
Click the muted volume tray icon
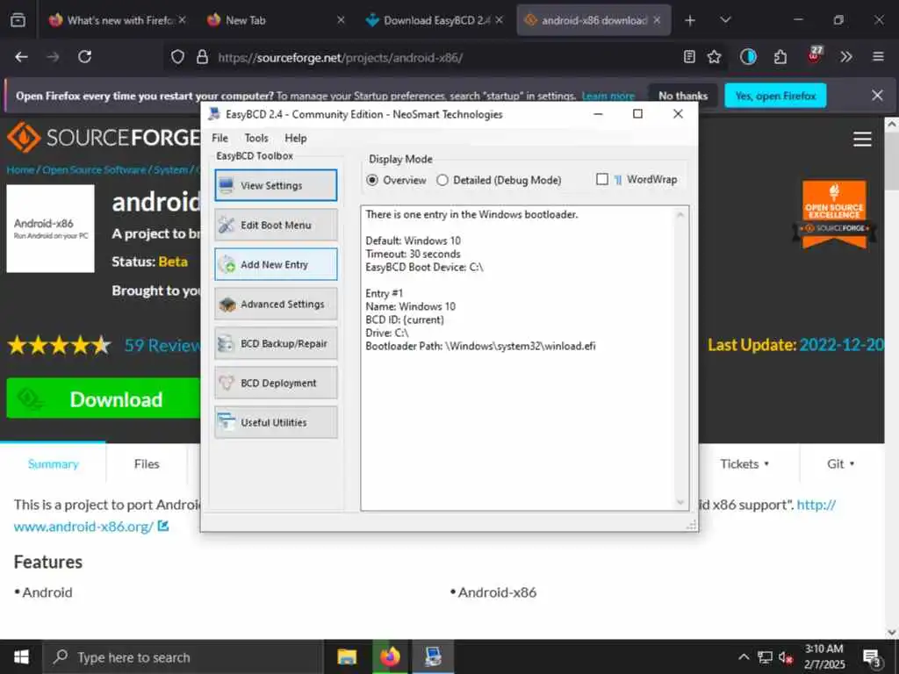pos(786,657)
